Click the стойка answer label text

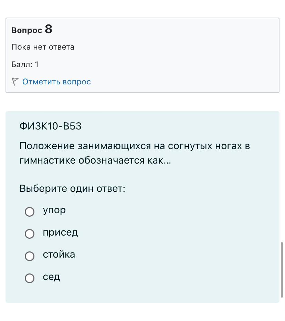click(59, 255)
